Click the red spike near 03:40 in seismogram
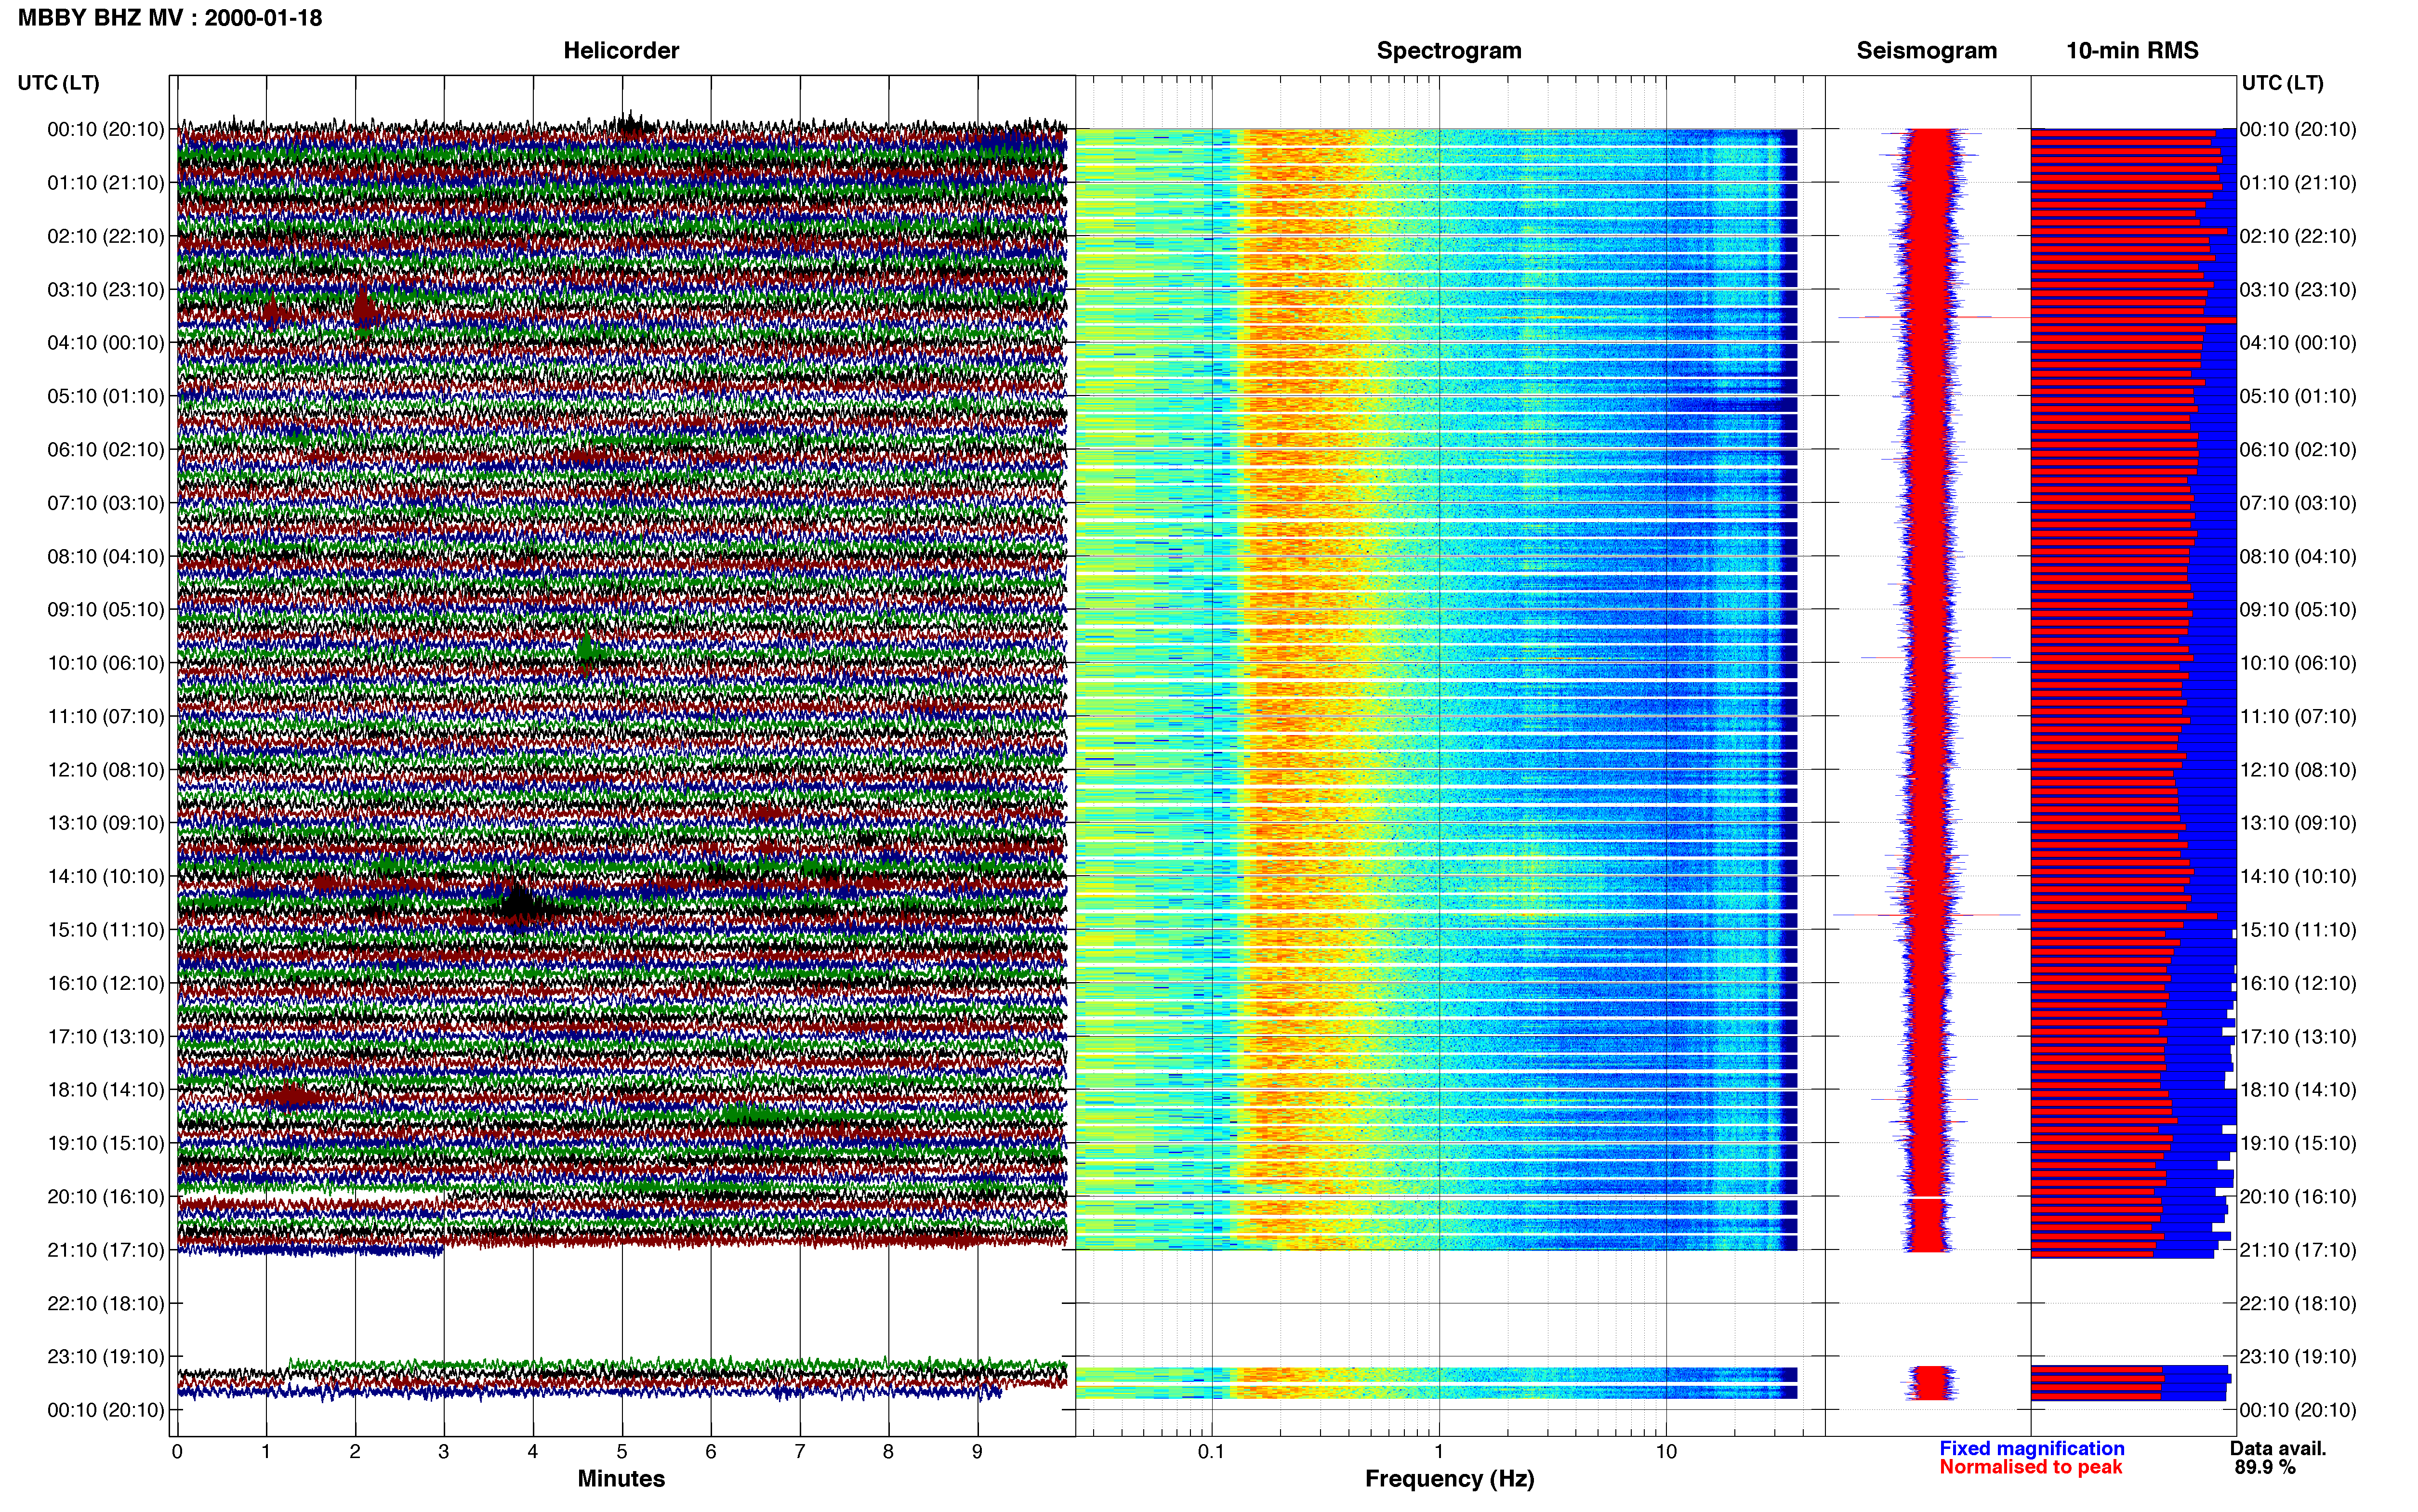Viewport: 2418px width, 1512px height. (x=1933, y=317)
